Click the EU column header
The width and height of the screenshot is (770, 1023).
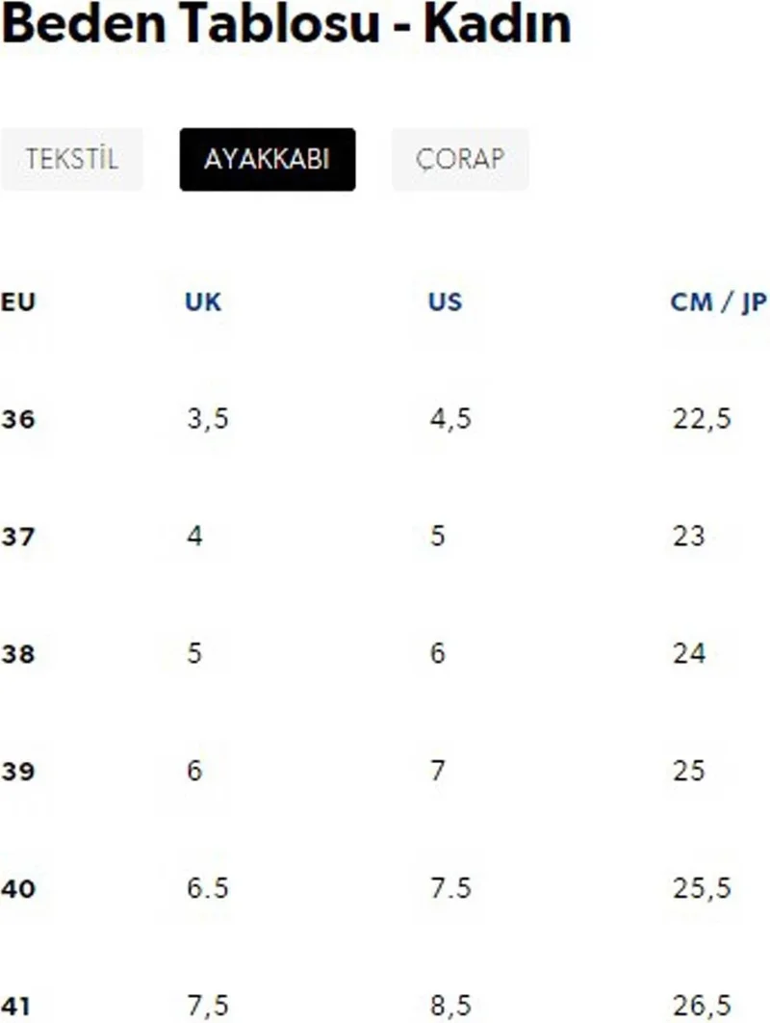tap(17, 302)
